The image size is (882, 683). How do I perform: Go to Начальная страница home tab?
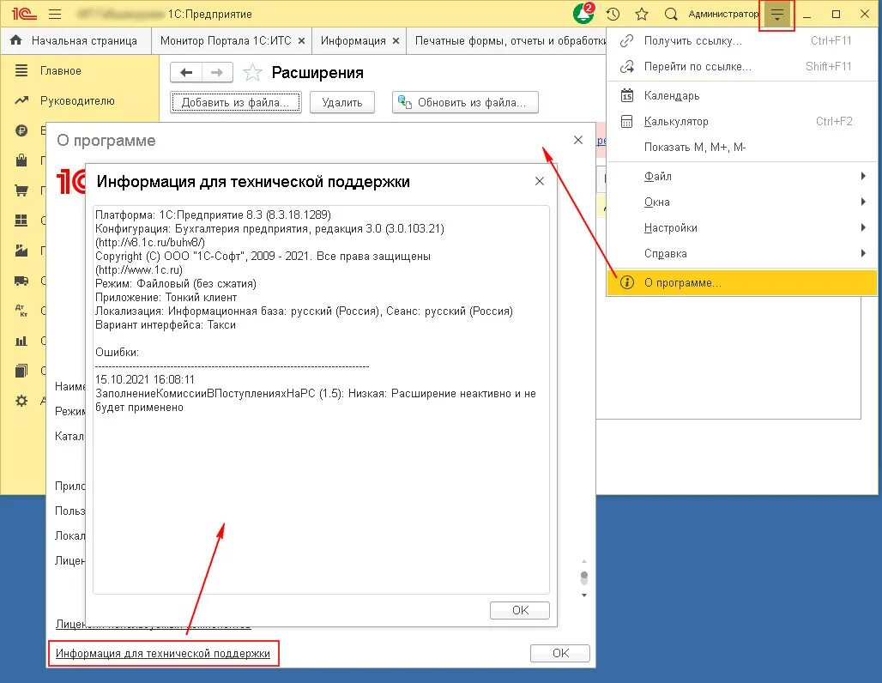(x=76, y=40)
